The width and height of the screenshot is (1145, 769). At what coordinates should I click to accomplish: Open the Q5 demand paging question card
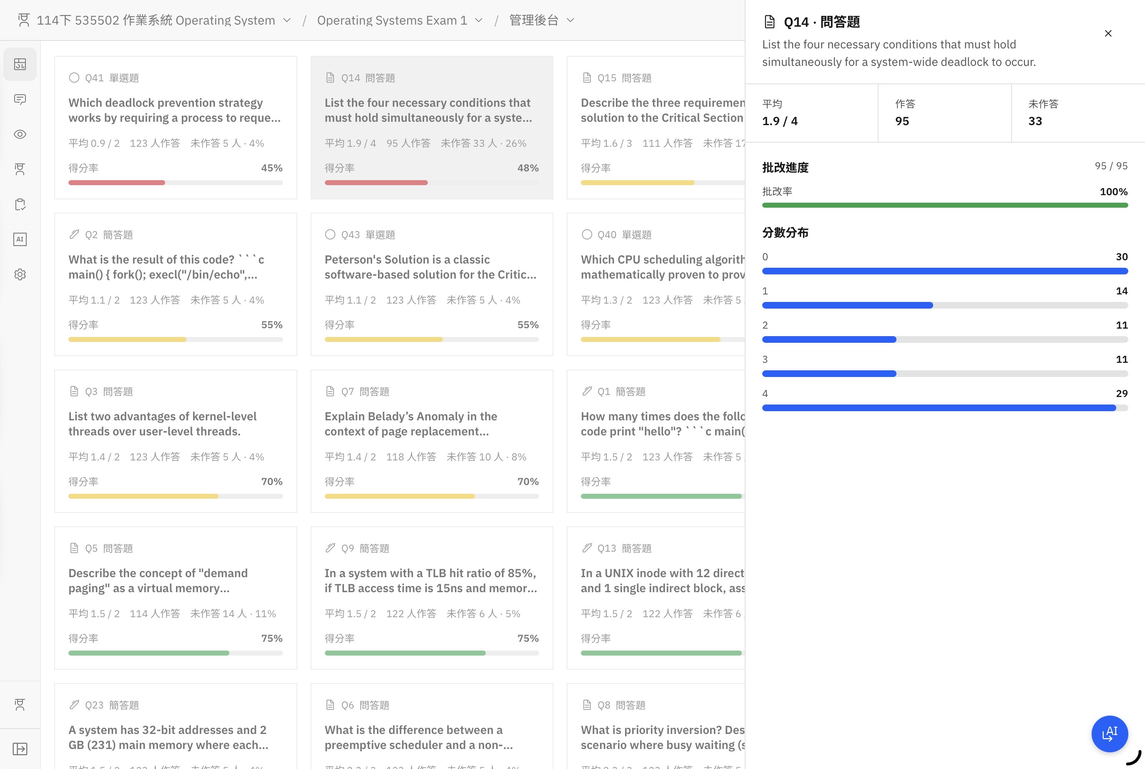coord(176,598)
